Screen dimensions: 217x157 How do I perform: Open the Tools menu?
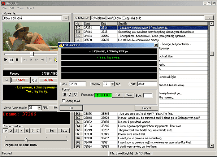coord(20,8)
